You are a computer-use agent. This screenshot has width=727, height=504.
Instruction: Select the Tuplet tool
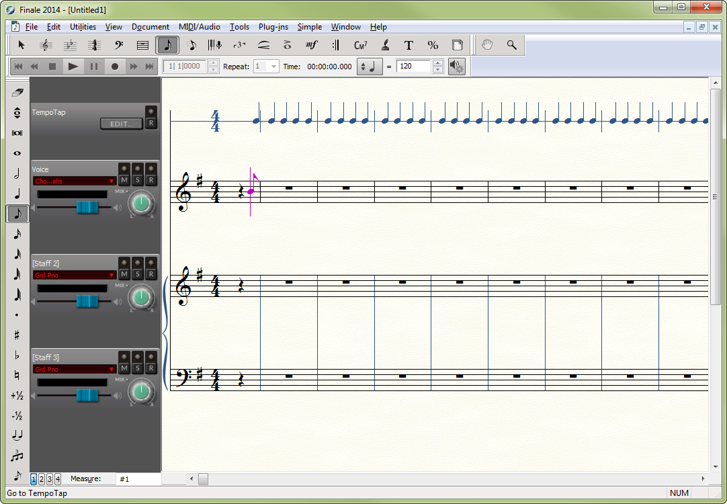click(239, 45)
